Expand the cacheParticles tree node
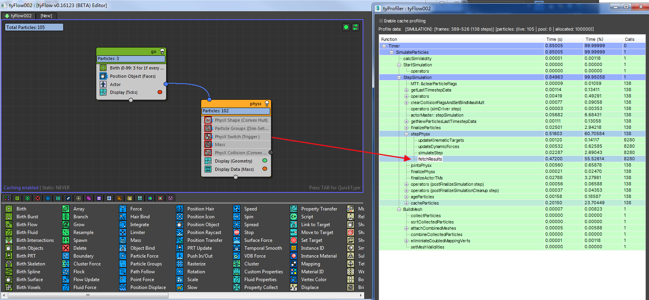Image resolution: width=649 pixels, height=300 pixels. click(x=407, y=203)
